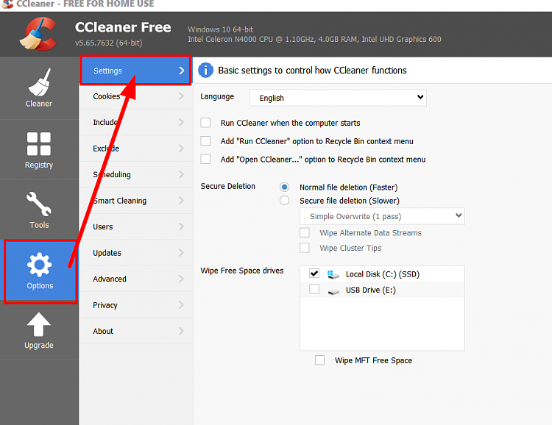
Task: Click the version text v5.65.7632 (64-bit)
Action: pos(109,43)
